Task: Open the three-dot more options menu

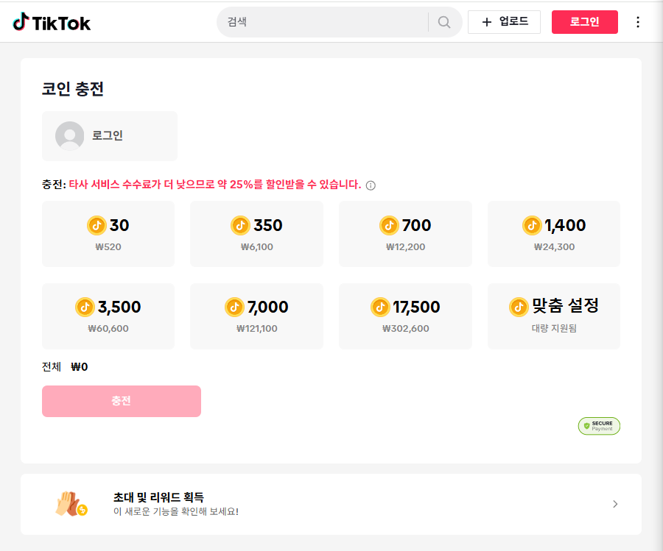Action: (638, 22)
